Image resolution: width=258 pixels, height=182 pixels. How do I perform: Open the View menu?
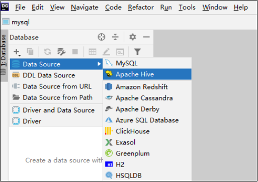[57, 7]
